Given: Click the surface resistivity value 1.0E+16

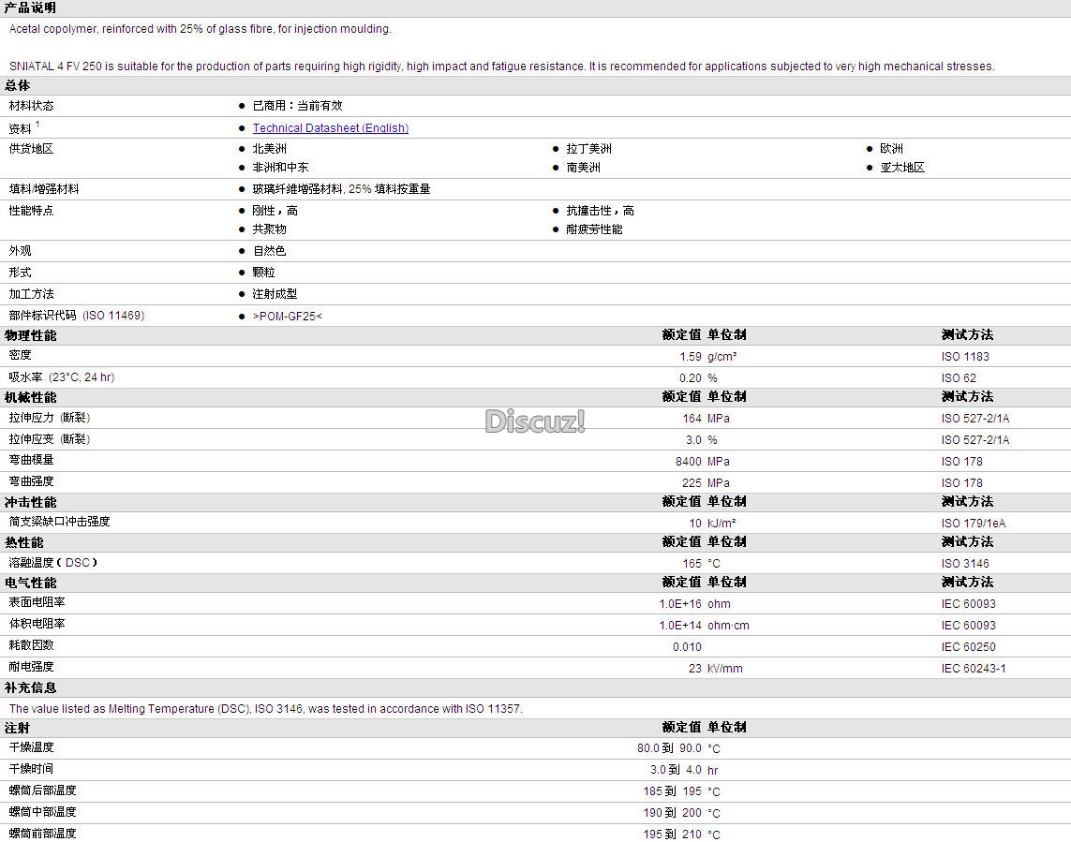Looking at the screenshot, I should 680,604.
